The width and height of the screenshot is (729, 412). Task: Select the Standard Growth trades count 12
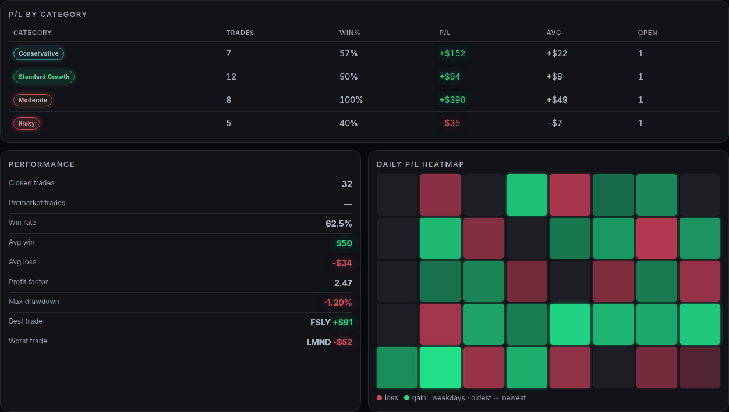[x=231, y=77]
